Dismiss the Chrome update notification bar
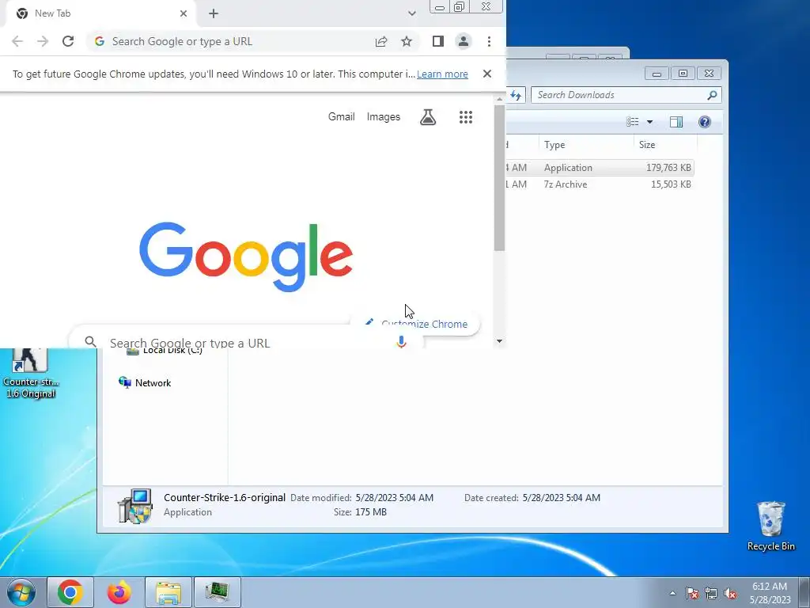 (486, 74)
